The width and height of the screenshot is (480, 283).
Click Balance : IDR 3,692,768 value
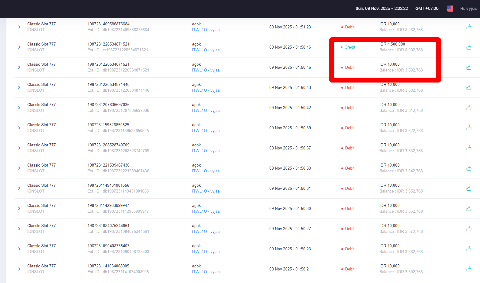tap(401, 272)
